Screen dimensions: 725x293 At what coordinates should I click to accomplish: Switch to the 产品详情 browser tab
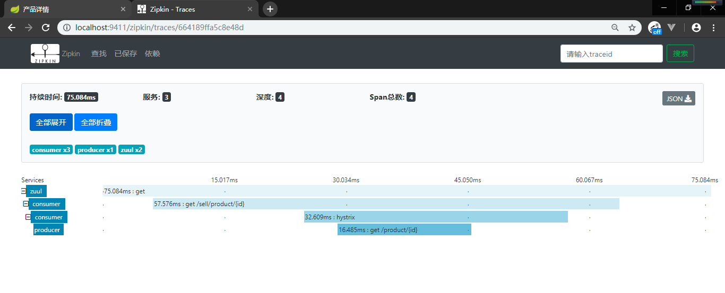64,9
